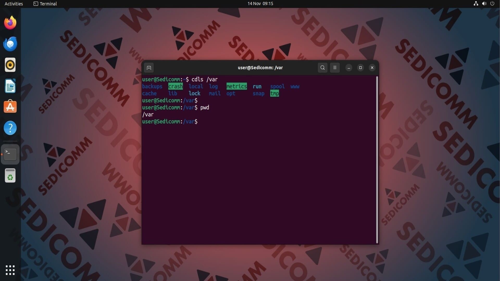This screenshot has height=281, width=500.
Task: Click the 'pwd' command text
Action: click(x=205, y=107)
